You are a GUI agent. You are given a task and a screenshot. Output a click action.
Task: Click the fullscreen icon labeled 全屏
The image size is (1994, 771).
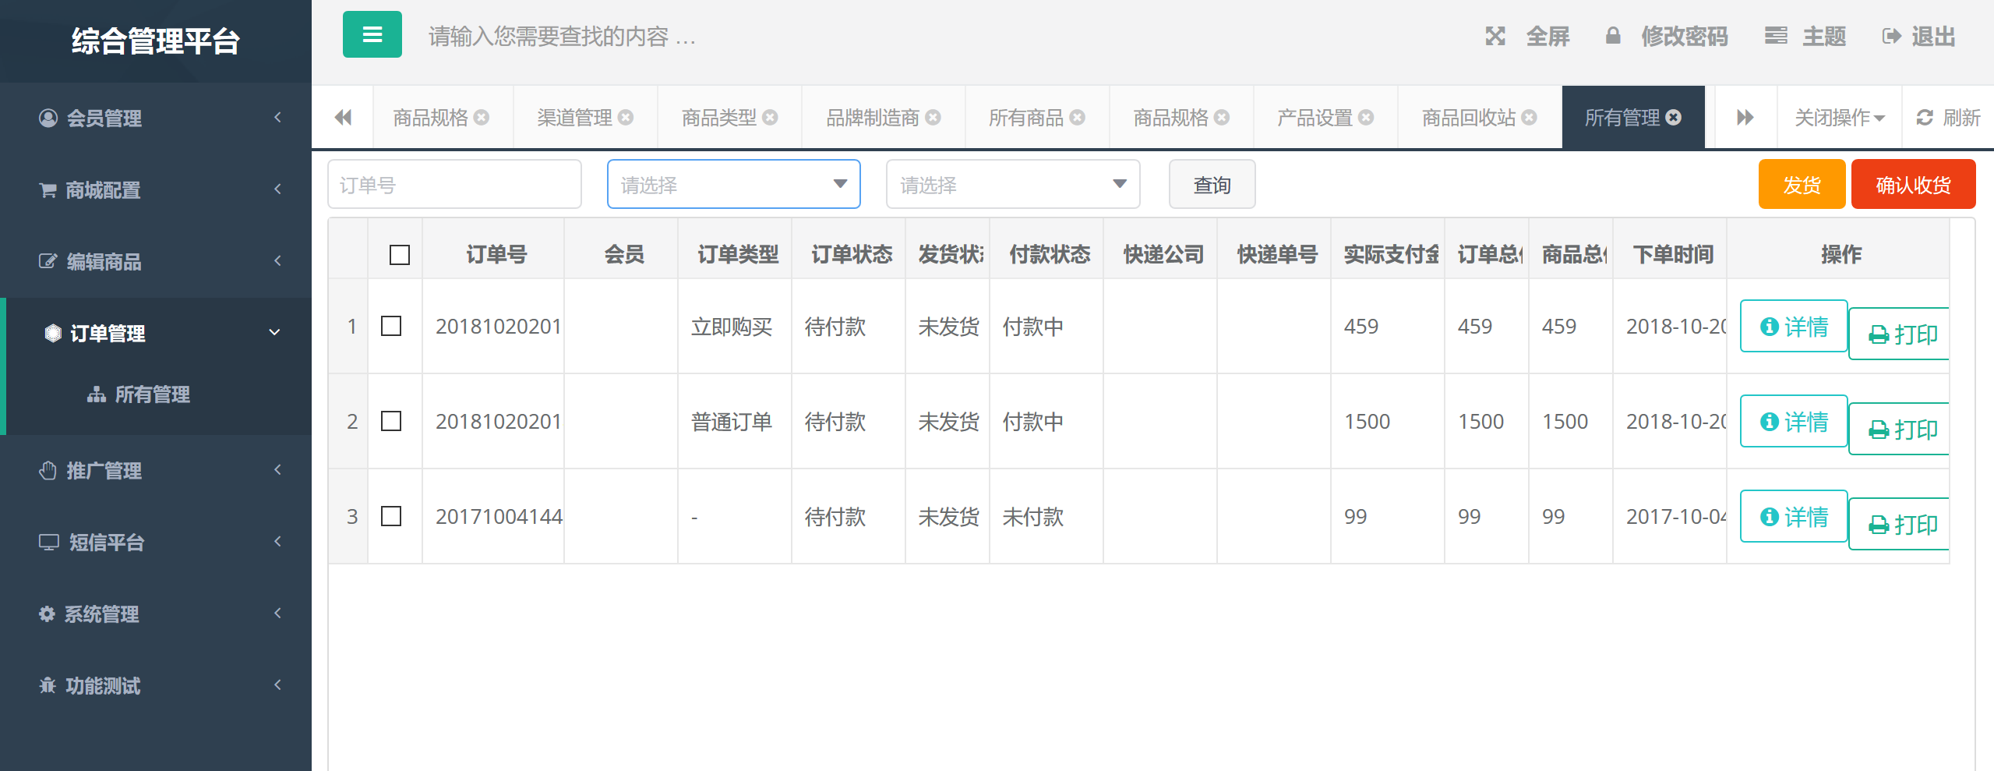[1495, 36]
